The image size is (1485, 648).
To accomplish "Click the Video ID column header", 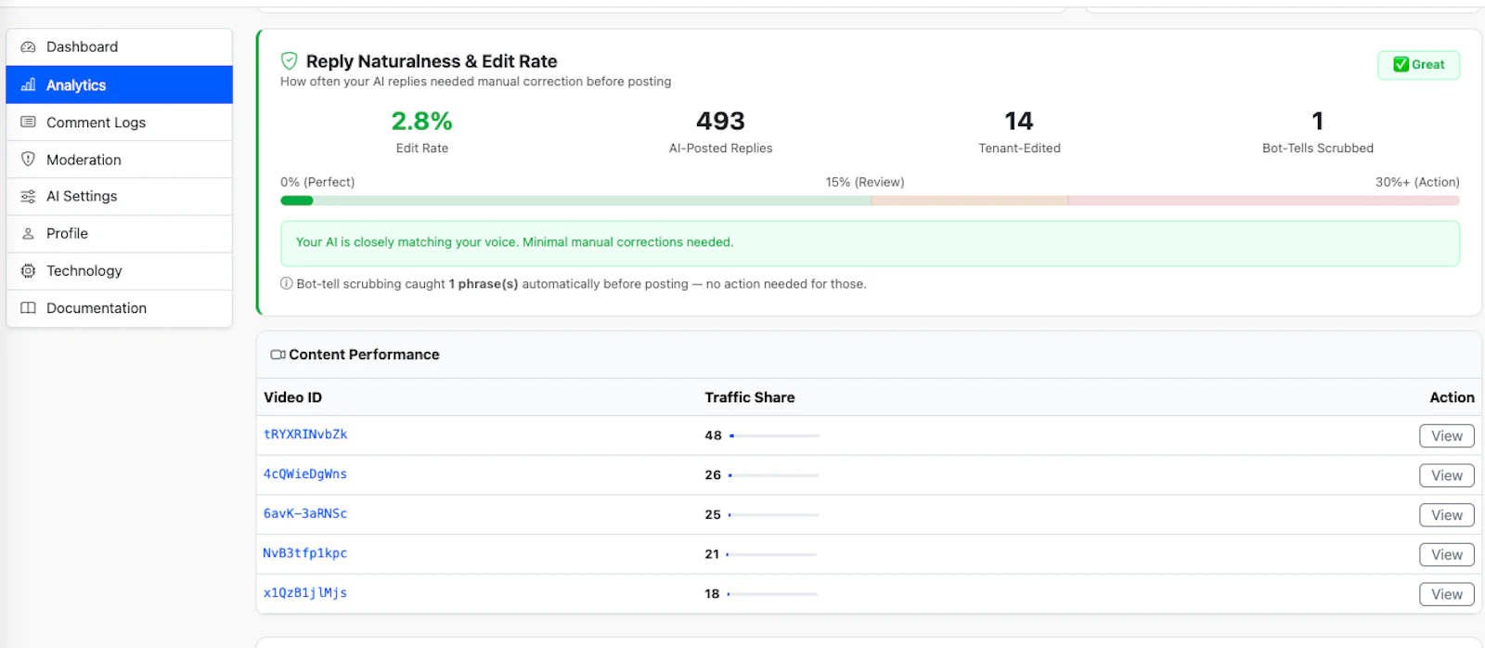I will 292,397.
